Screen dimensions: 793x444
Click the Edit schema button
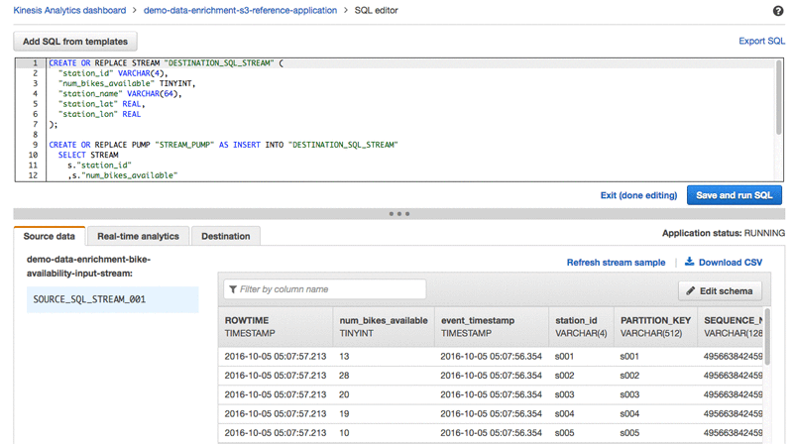coord(720,290)
